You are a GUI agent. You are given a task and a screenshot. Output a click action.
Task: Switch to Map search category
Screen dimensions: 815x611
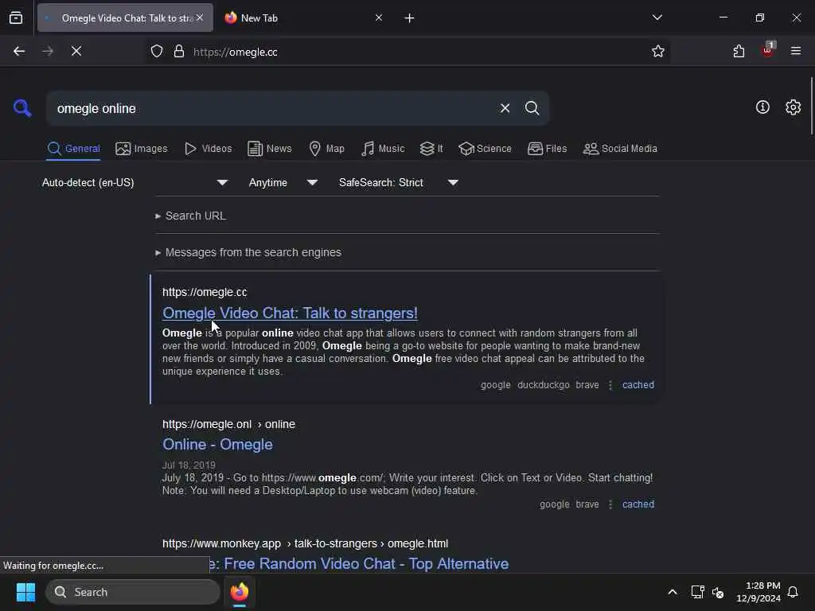(x=327, y=149)
